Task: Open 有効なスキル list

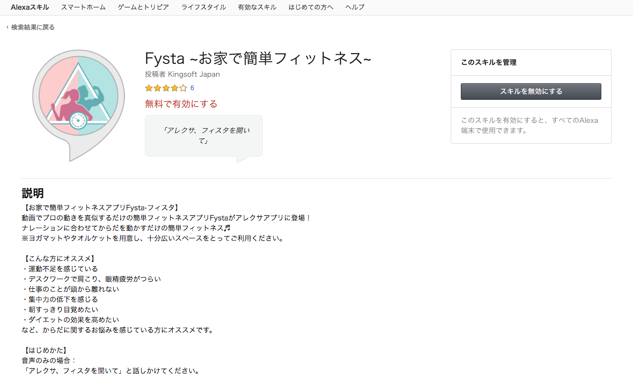Action: coord(257,8)
